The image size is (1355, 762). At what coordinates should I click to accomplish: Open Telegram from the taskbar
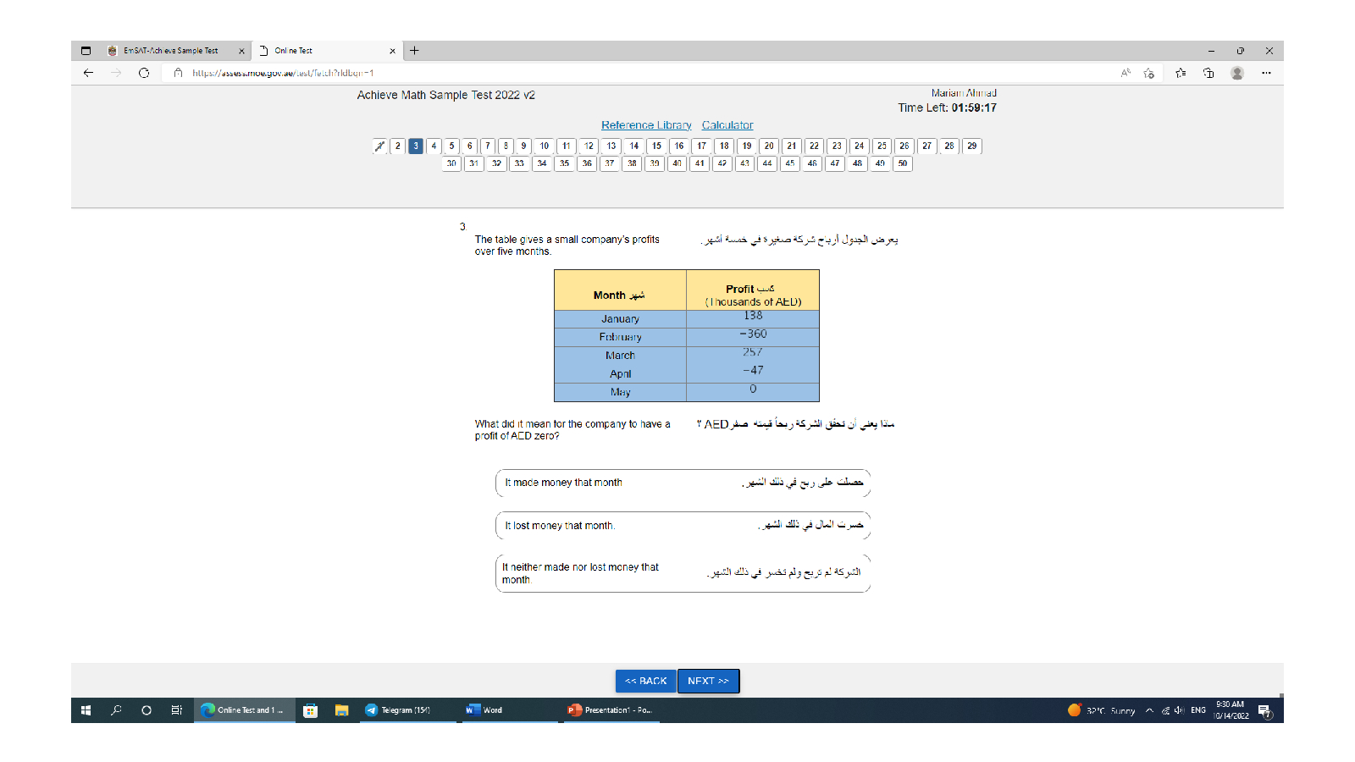click(x=398, y=710)
